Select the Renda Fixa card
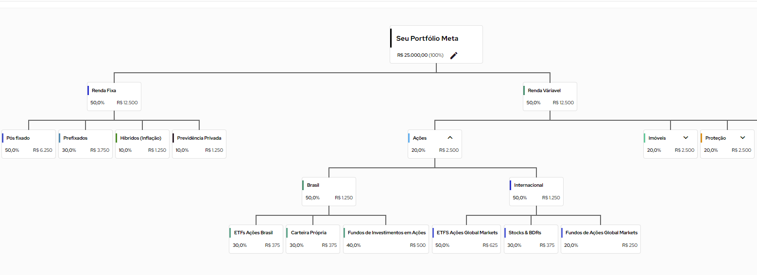Image resolution: width=757 pixels, height=275 pixels. click(x=114, y=96)
